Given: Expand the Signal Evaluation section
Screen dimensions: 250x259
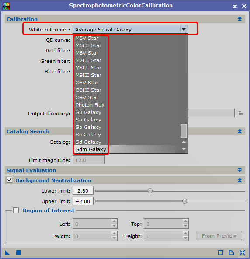Looking at the screenshot, I should [x=240, y=170].
